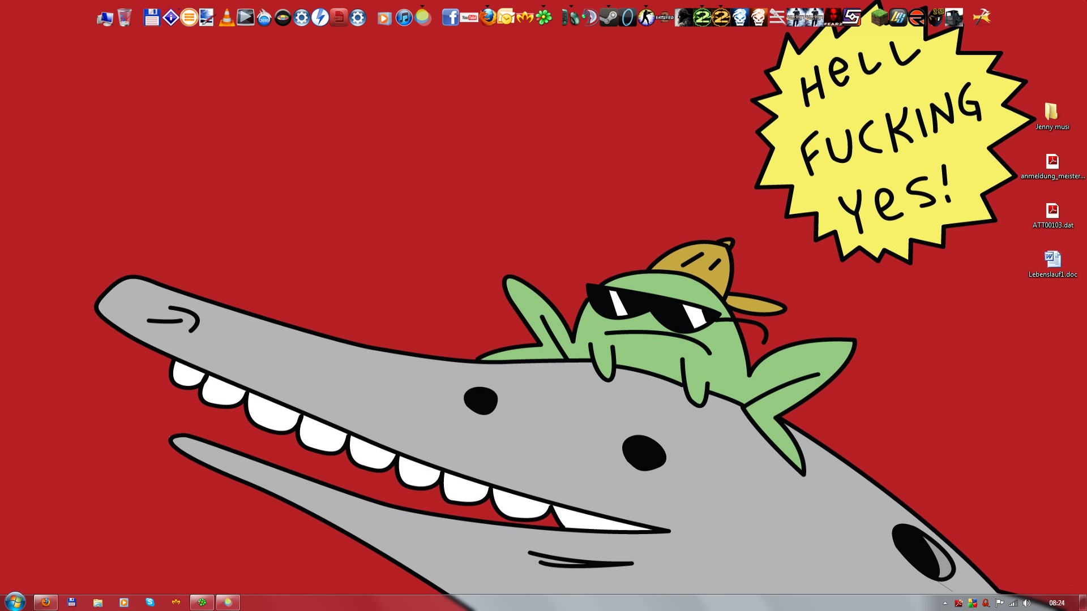The width and height of the screenshot is (1087, 611).
Task: Open Lebenslauf1.doc Word document
Action: point(1052,264)
